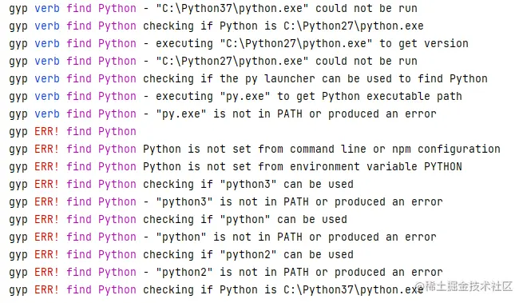Click the "C:\Python37\python.exe" path in first line
Image resolution: width=523 pixels, height=303 pixels.
[x=232, y=8]
